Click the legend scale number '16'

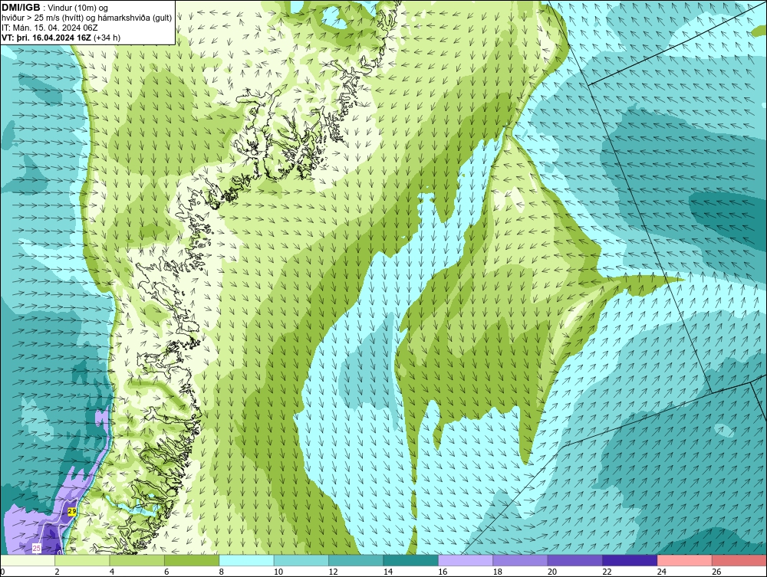tap(443, 572)
